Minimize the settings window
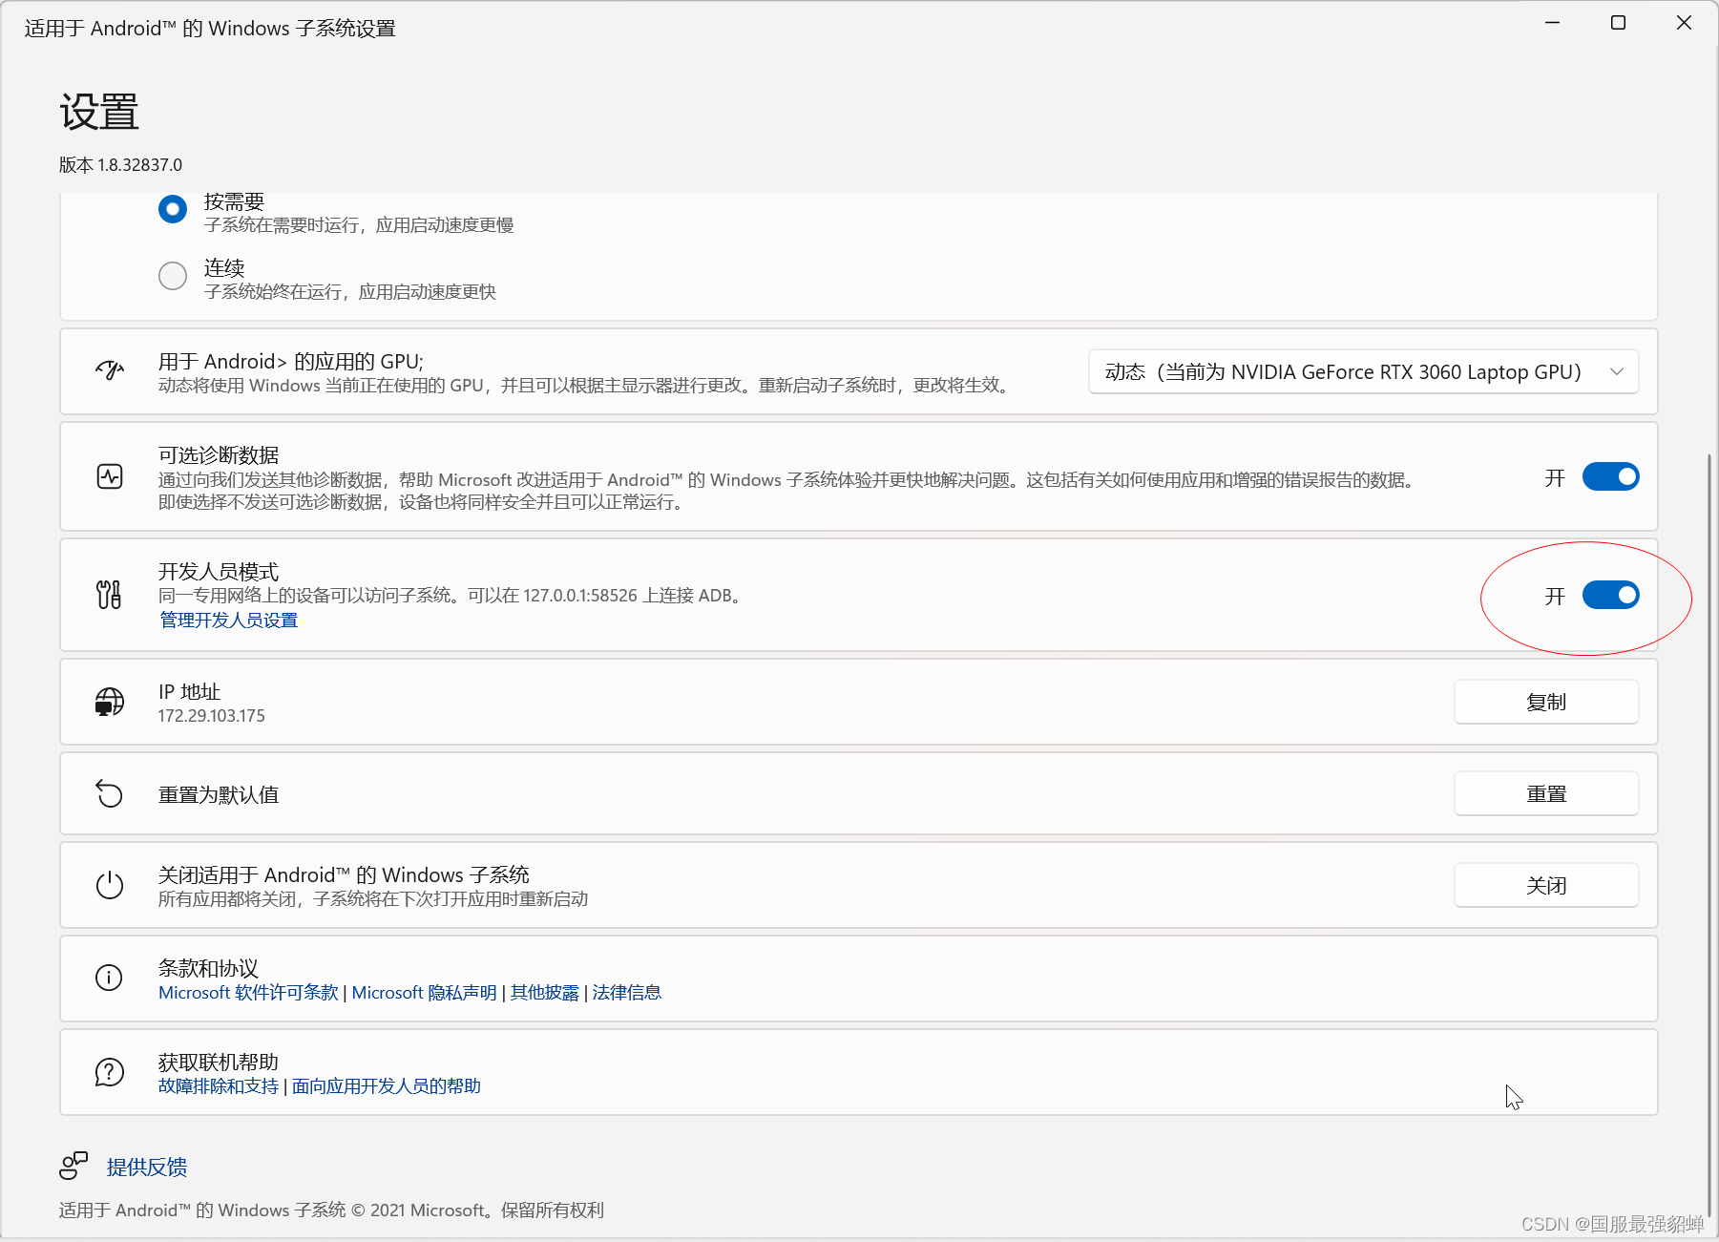Viewport: 1719px width, 1242px height. tap(1553, 23)
